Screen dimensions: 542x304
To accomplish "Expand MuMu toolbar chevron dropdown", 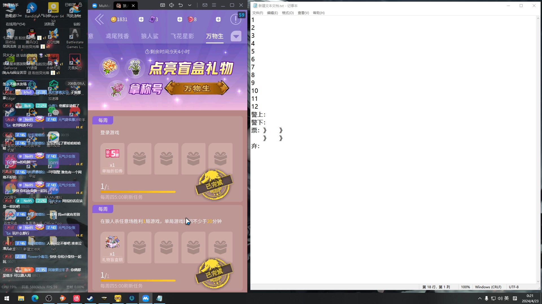I will tap(190, 5).
